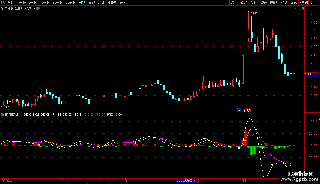Click the month 9 label on time axis

pyautogui.click(x=126, y=181)
